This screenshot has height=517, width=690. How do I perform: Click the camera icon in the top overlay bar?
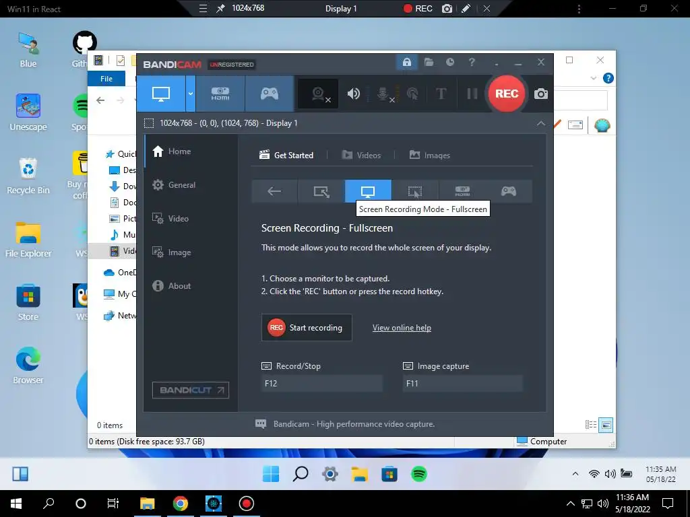point(447,9)
